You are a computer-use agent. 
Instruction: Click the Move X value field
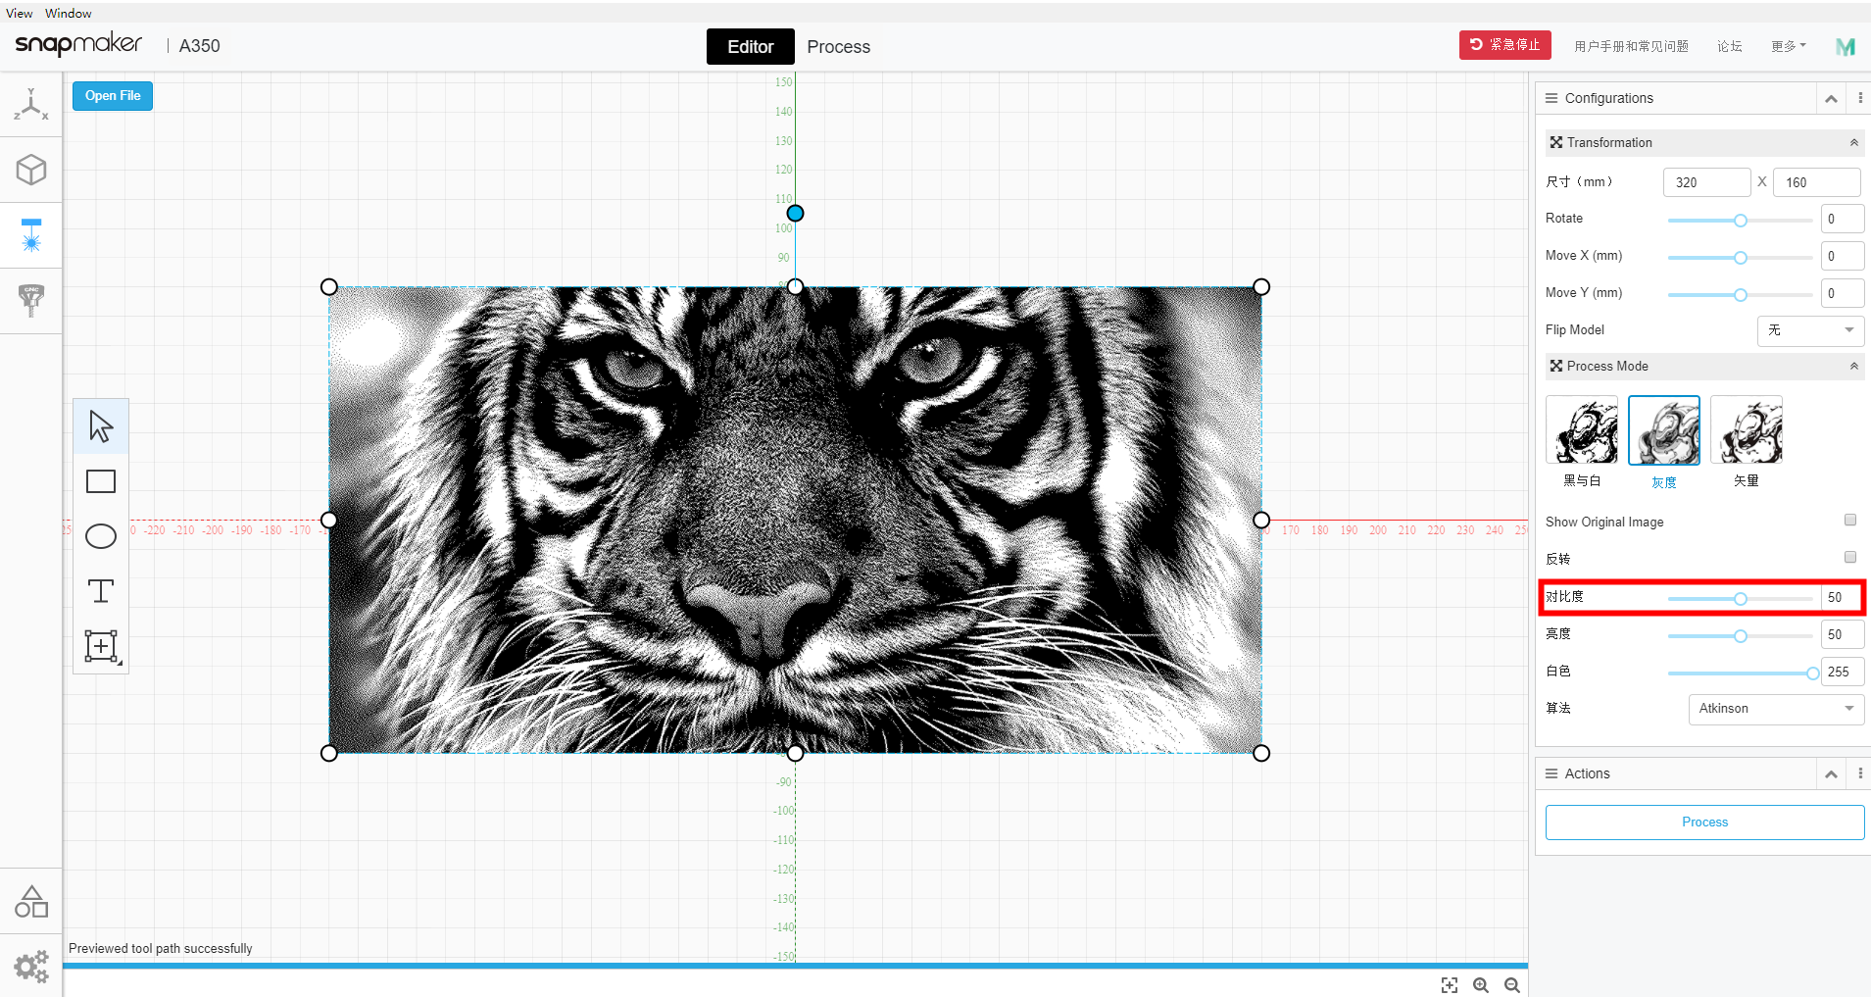1843,257
